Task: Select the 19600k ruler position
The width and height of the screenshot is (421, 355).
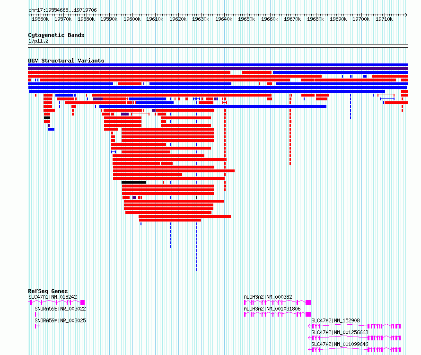Action: point(132,19)
